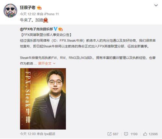
Task: Open the comments bubble icon
Action: (x=126, y=134)
